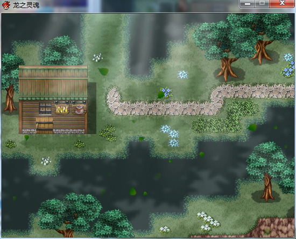Click the wooden plank roof of the inn
Screen dimensions: 296x239
[53, 82]
